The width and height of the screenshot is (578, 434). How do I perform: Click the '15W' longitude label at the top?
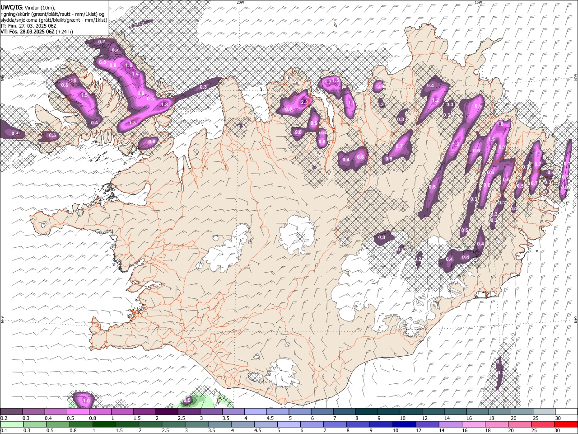[x=478, y=2]
